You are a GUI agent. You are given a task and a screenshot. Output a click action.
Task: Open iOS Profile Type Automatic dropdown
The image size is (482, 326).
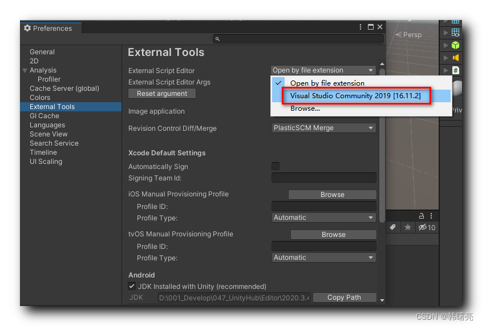[324, 218]
